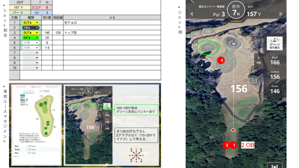Click the drone icon at map bottom
This screenshot has height=168, width=299.
(x=274, y=166)
